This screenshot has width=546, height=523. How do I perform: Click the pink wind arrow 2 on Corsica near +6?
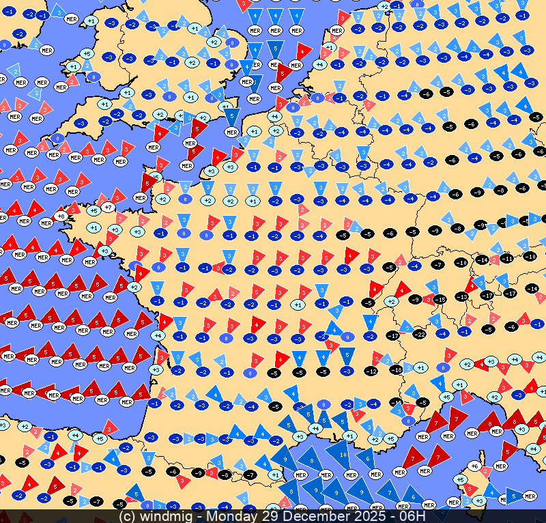pyautogui.click(x=485, y=471)
